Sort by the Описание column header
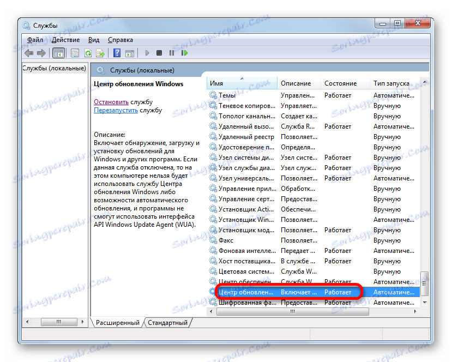 coord(299,83)
